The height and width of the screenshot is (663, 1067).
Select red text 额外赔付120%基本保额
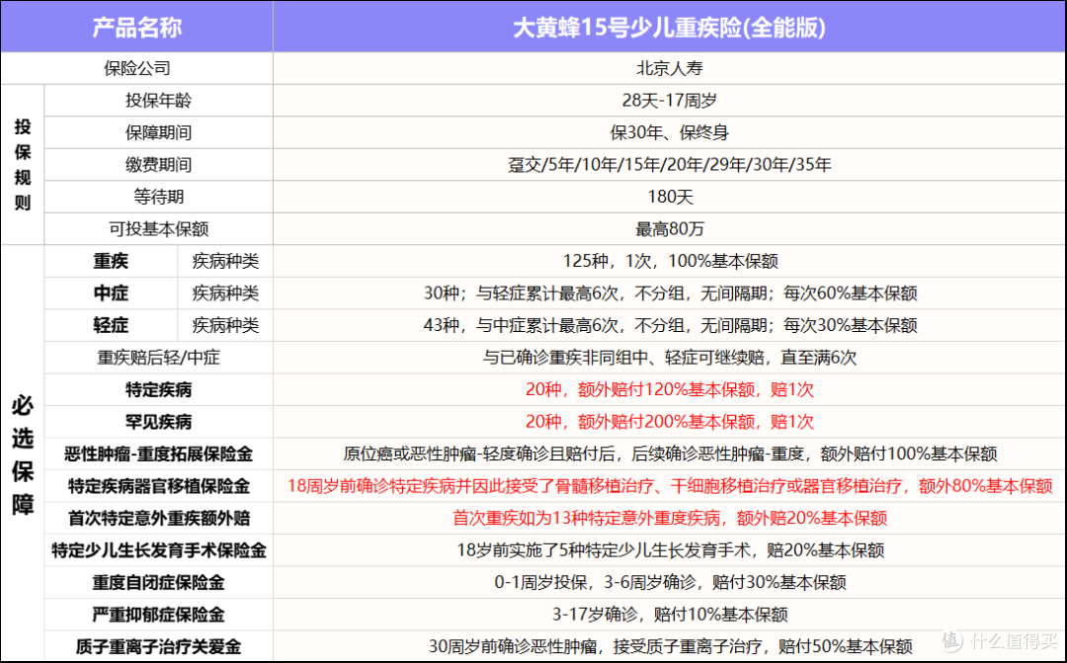pos(666,389)
